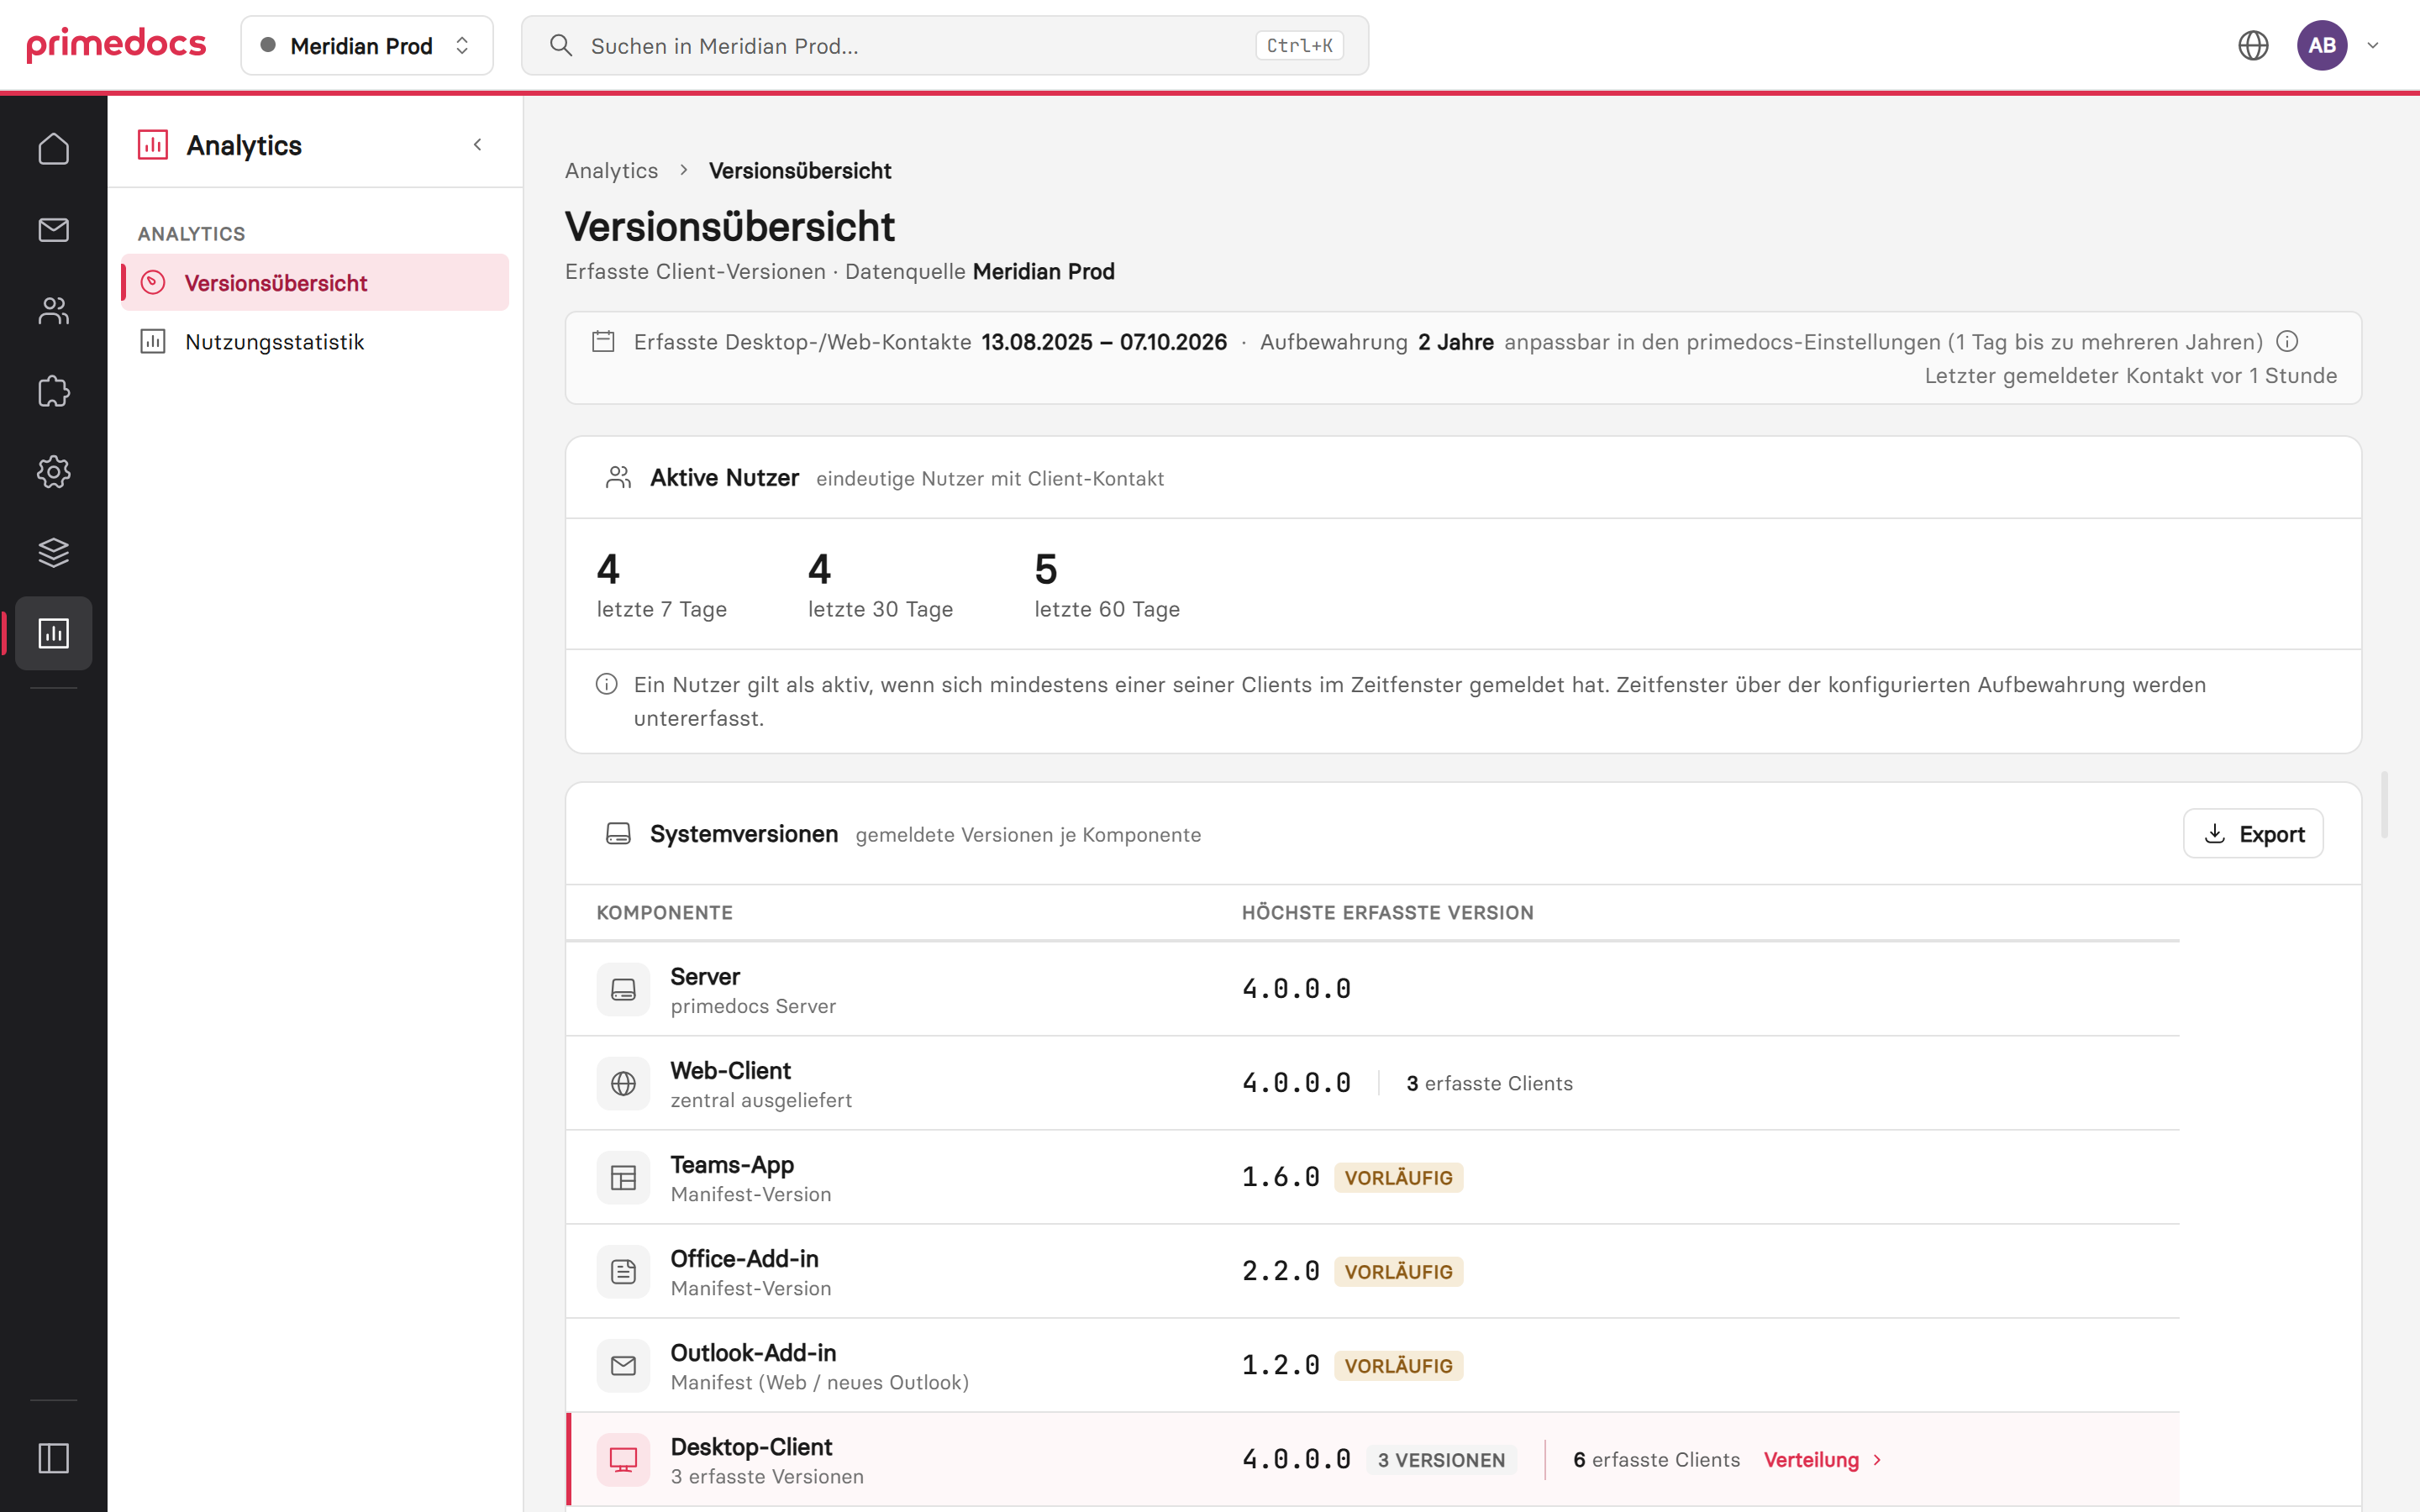This screenshot has height=1512, width=2420.
Task: Open the users icon in left rail
Action: (x=53, y=311)
